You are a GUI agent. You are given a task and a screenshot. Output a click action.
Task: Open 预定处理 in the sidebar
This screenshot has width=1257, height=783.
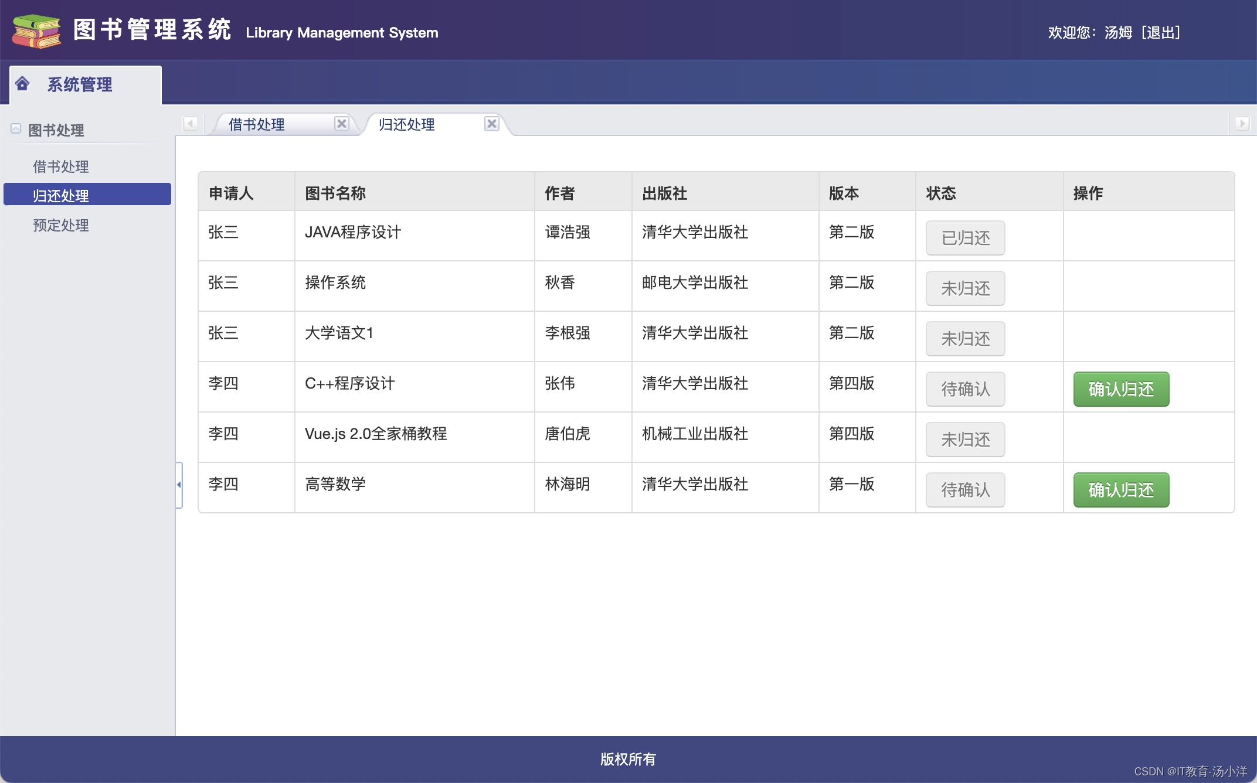tap(61, 225)
